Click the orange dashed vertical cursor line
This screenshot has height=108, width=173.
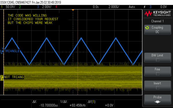(78, 52)
